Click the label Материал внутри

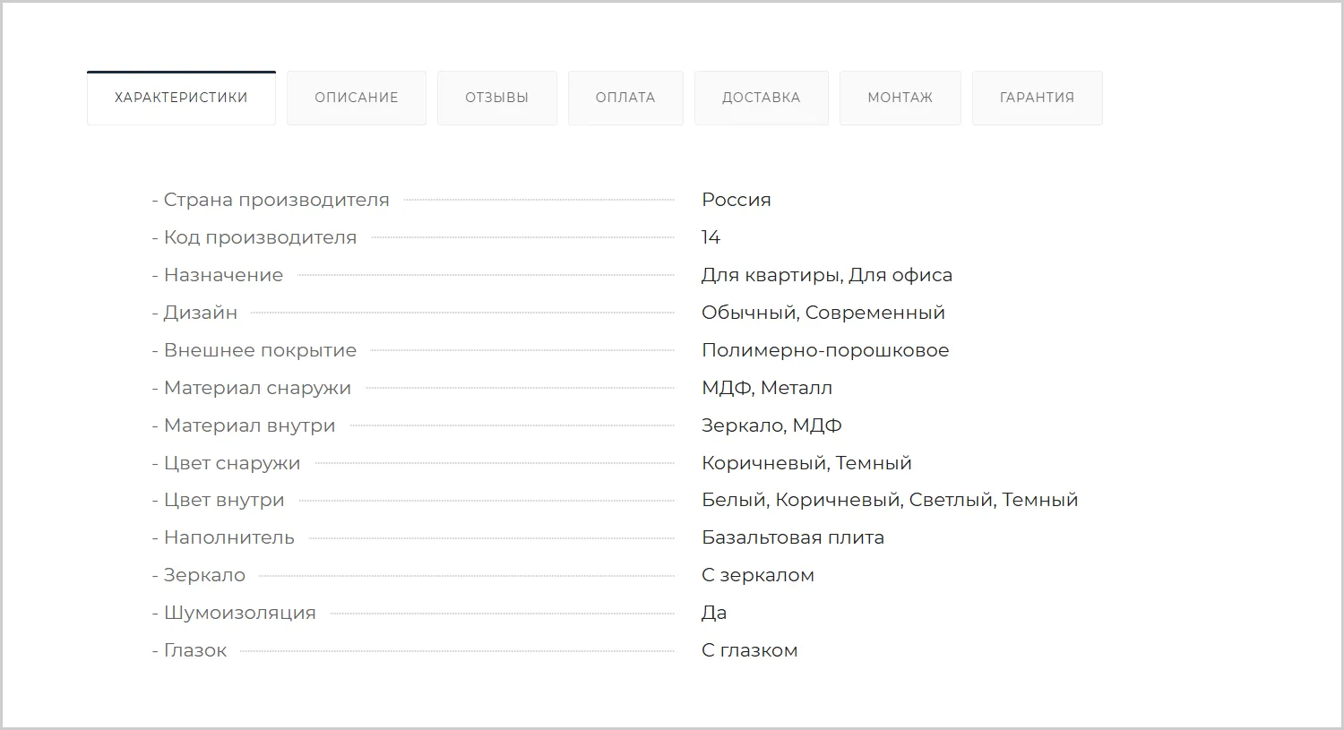click(x=249, y=425)
